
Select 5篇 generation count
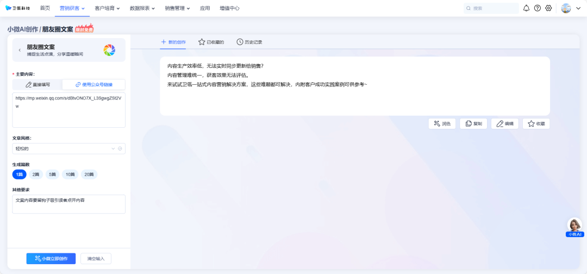52,175
